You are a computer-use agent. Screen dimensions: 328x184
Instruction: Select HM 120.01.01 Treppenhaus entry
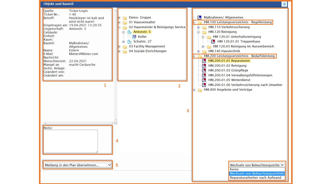click(x=239, y=41)
